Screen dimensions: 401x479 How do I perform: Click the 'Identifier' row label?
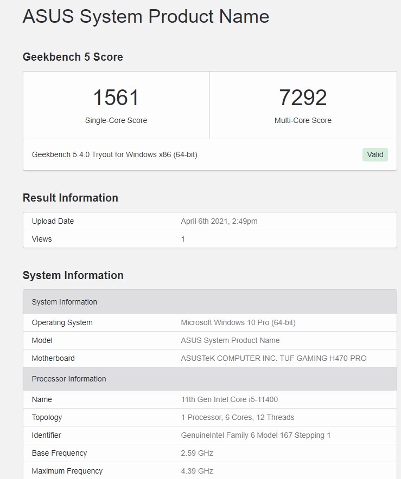pyautogui.click(x=46, y=435)
